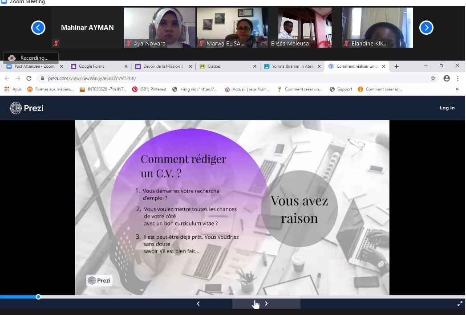Expand hidden bookmarks overflow chevron
Image resolution: width=466 pixels, height=315 pixels.
click(x=457, y=89)
